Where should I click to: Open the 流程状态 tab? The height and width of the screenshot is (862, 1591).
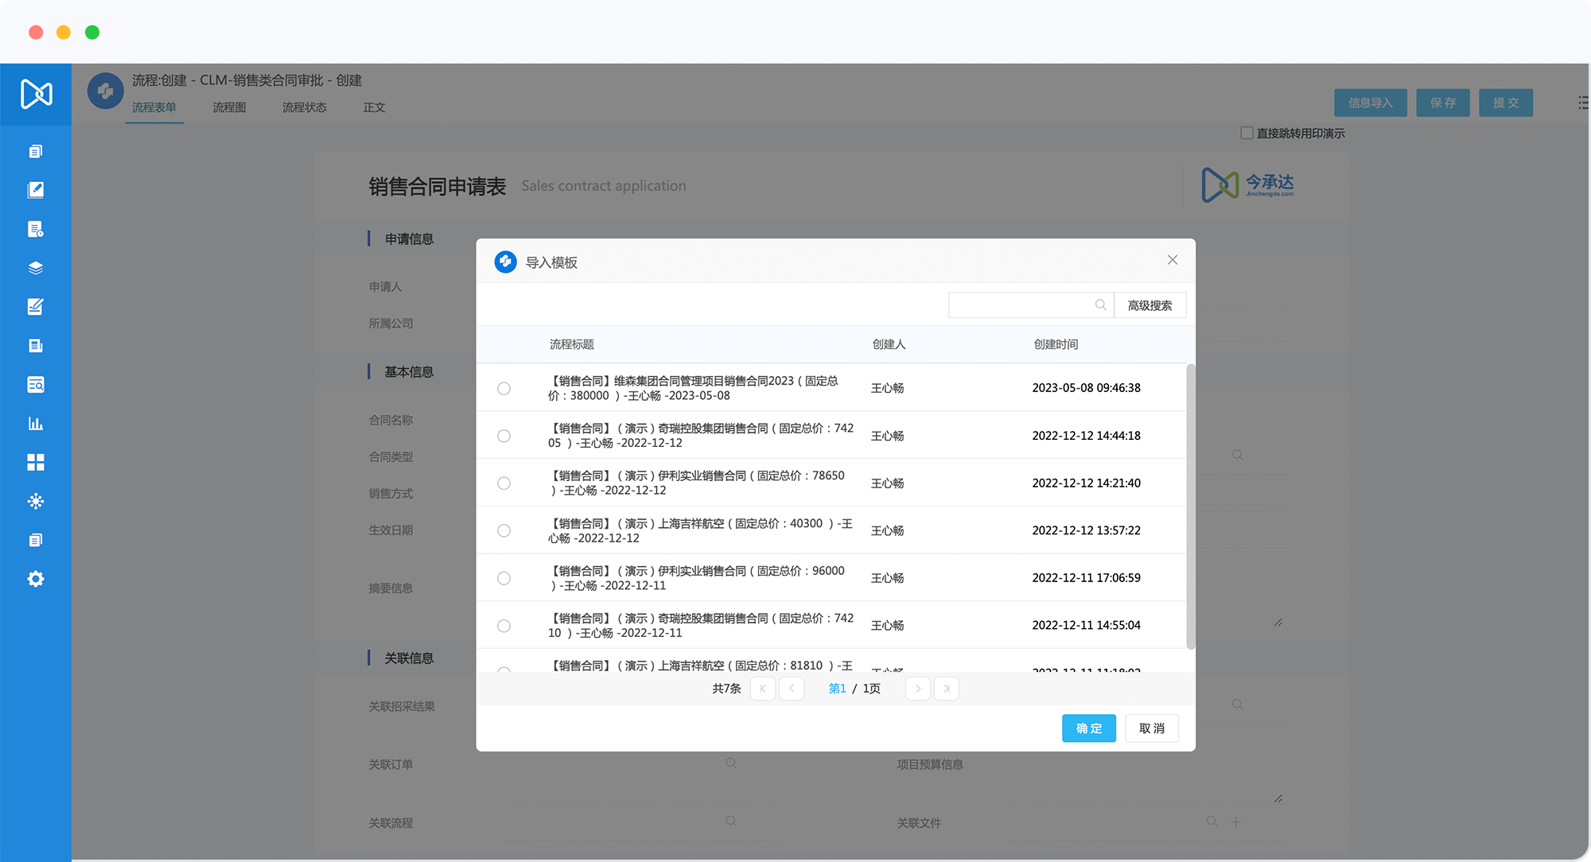coord(304,107)
